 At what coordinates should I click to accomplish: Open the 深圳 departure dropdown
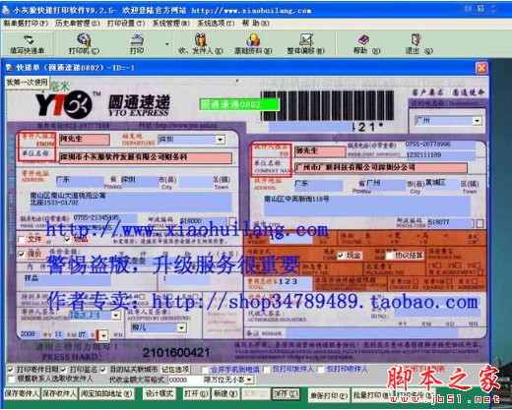[221, 140]
